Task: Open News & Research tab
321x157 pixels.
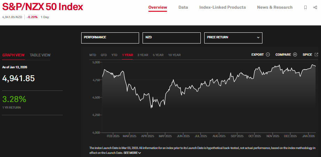Action: click(275, 7)
